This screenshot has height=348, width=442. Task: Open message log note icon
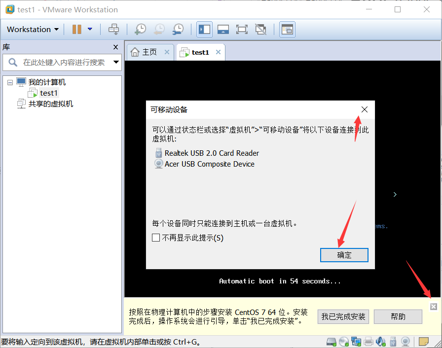[424, 342]
